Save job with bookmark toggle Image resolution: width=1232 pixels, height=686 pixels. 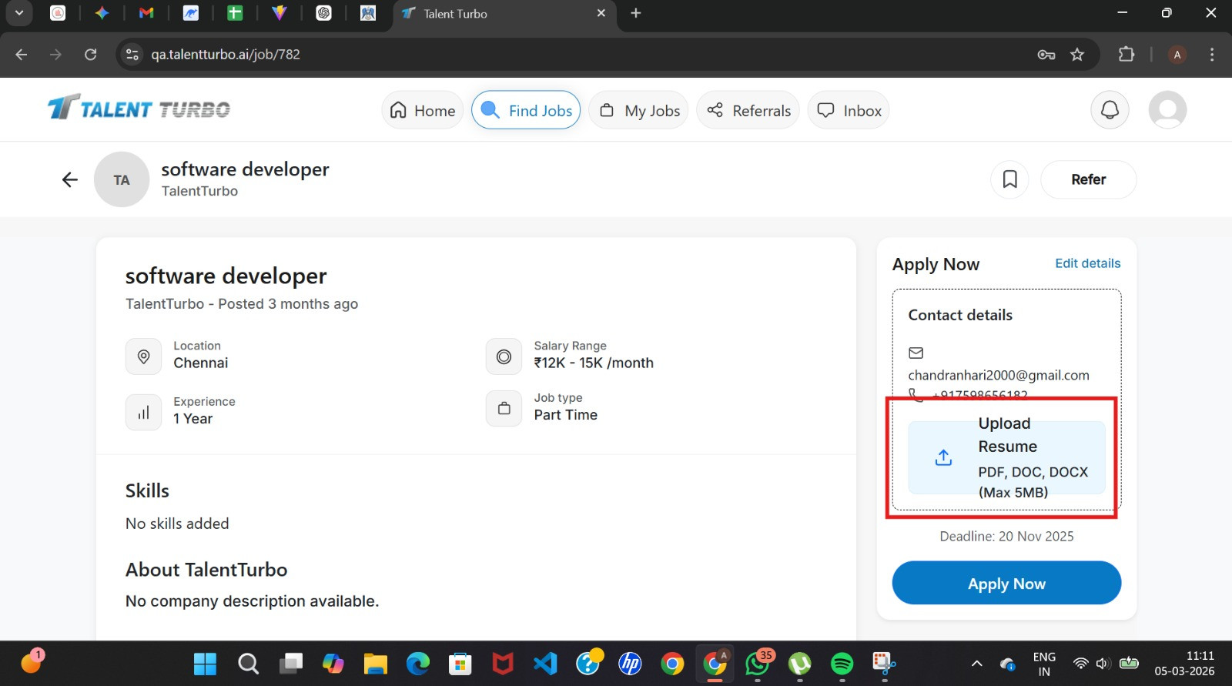click(x=1009, y=179)
